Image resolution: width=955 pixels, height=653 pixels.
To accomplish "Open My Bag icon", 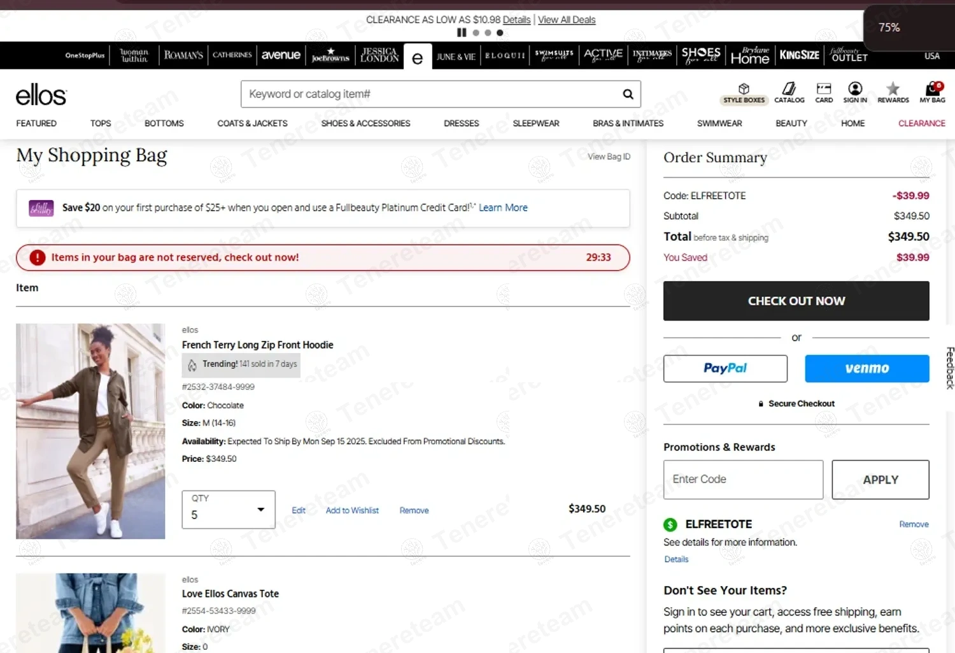I will (x=932, y=89).
